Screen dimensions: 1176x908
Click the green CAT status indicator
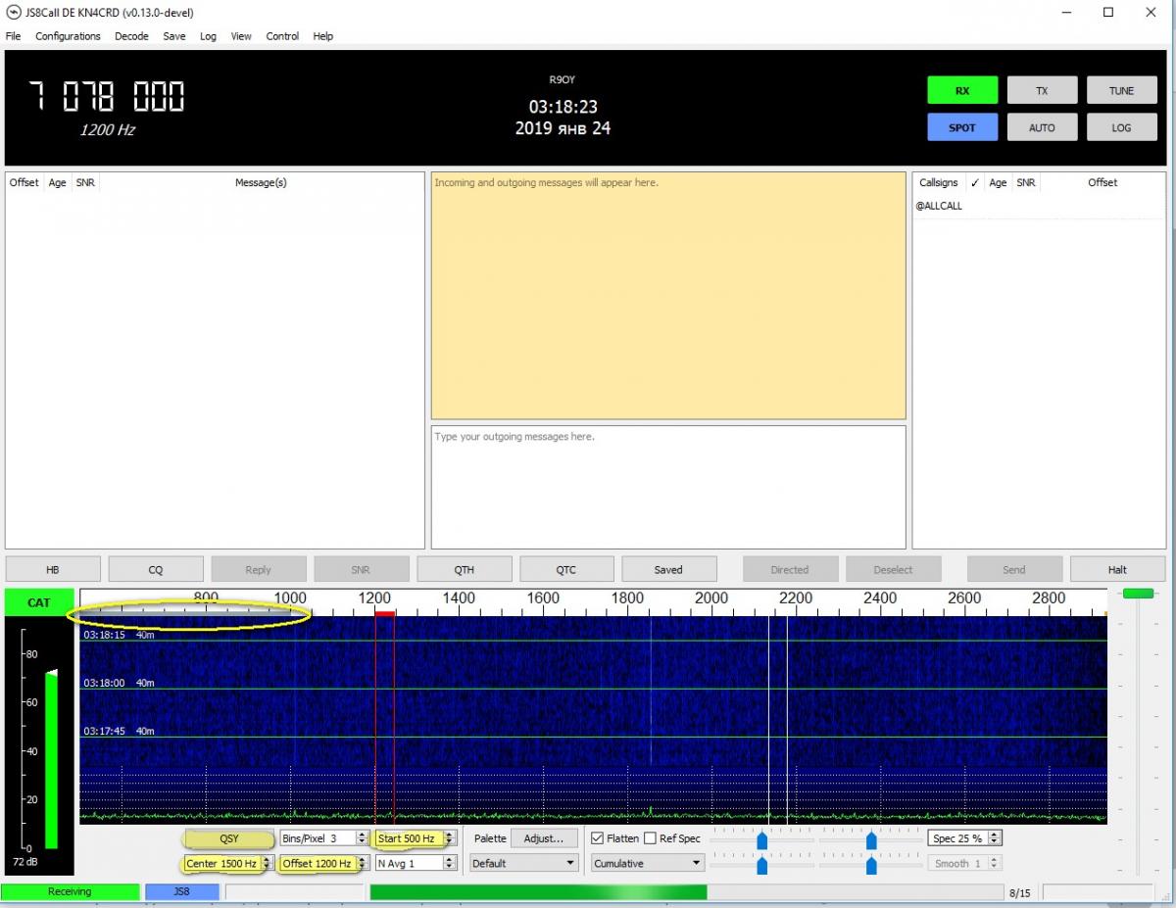pos(38,602)
